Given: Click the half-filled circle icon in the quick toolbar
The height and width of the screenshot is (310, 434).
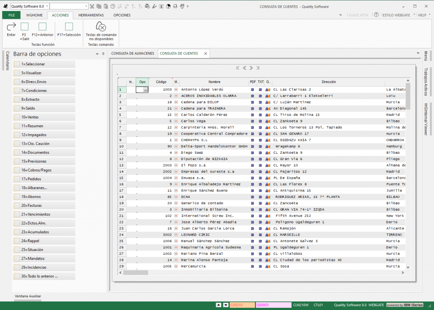Looking at the screenshot, I should pyautogui.click(x=168, y=6).
